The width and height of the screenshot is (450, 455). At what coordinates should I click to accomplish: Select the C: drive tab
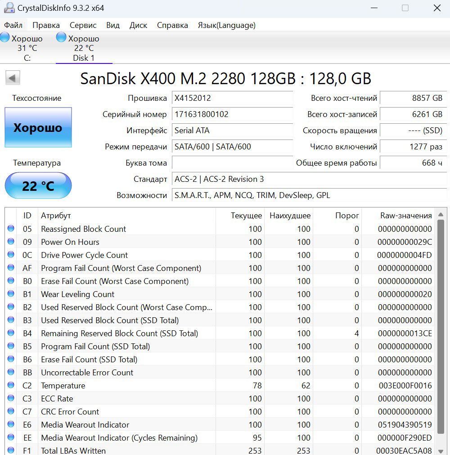[27, 48]
